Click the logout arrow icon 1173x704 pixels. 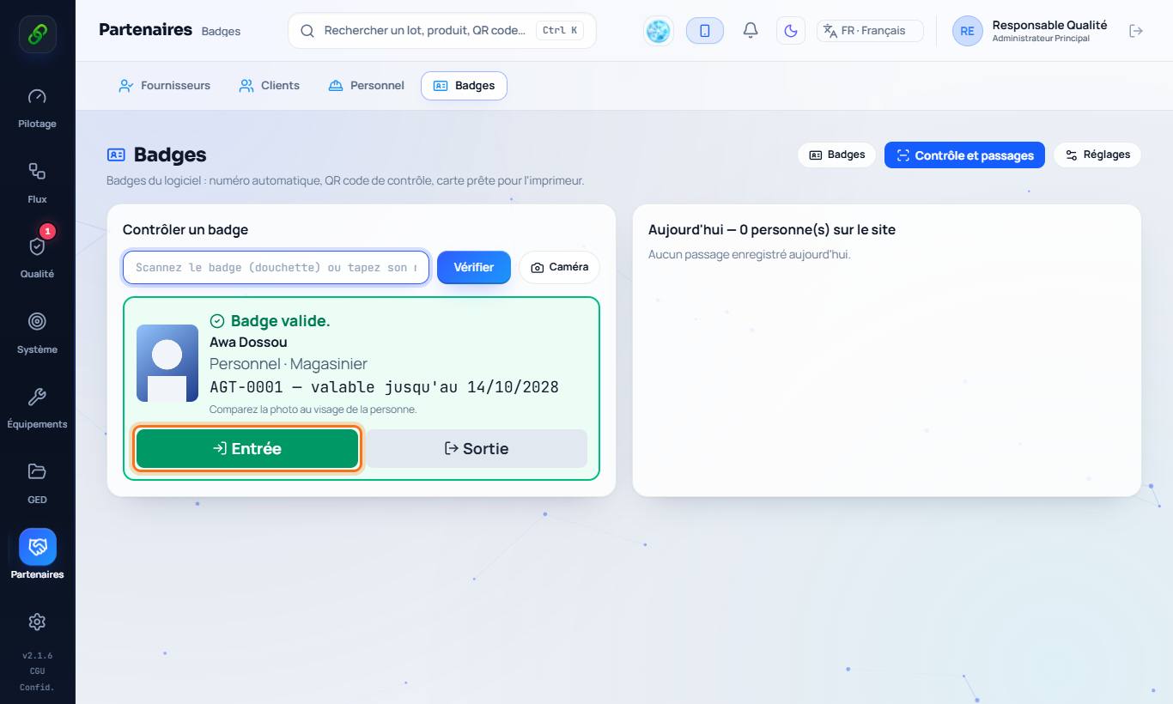point(1136,31)
